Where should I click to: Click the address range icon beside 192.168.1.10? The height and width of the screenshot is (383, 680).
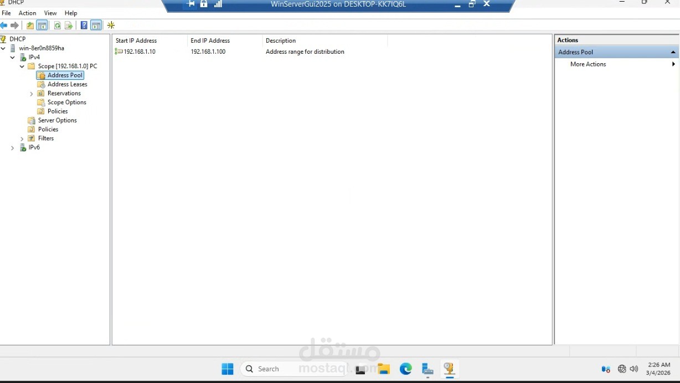tap(119, 52)
